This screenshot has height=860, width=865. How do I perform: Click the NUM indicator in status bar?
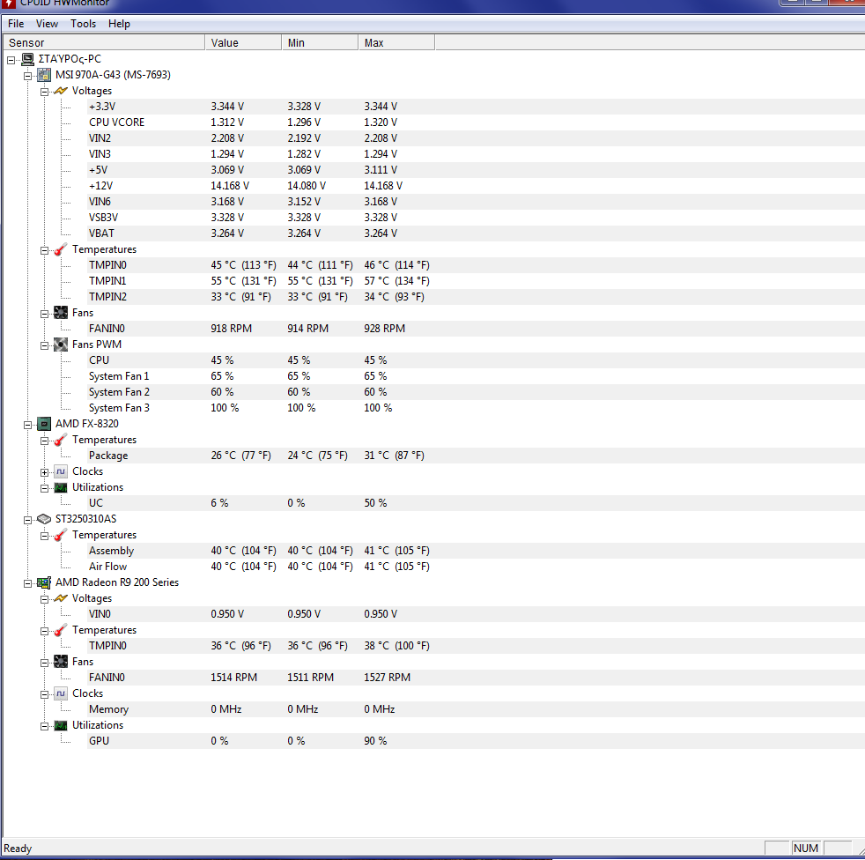[805, 849]
